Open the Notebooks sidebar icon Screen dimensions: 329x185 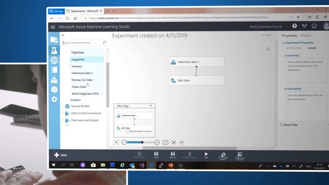54,70
